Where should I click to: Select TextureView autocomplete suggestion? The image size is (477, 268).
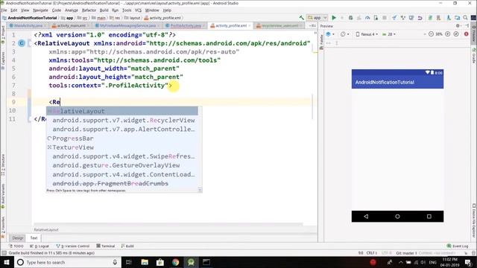122,147
